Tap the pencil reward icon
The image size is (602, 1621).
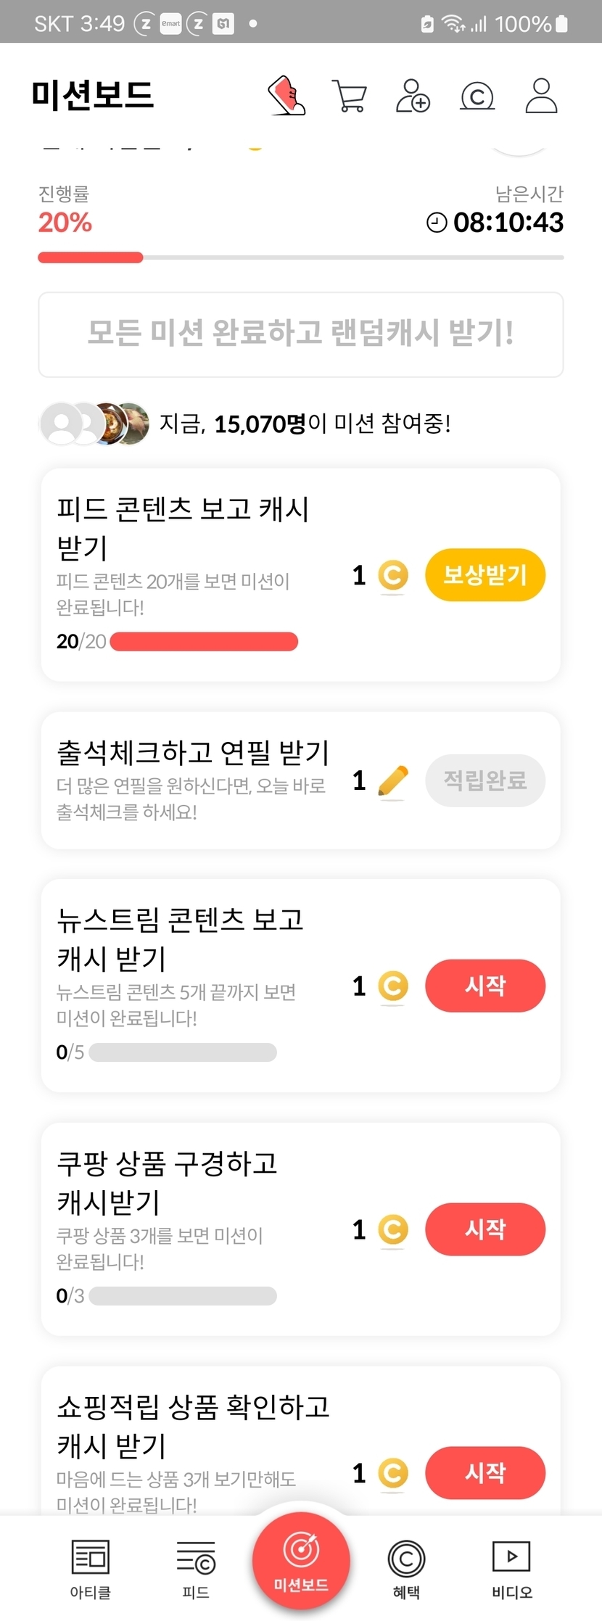click(x=393, y=781)
